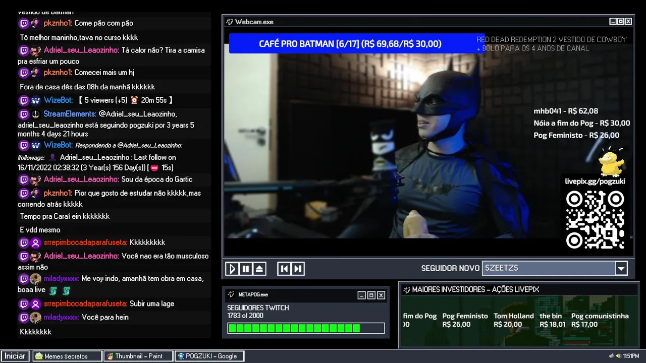The image size is (646, 363).
Task: Skip to next track in Webcam.exe
Action: 298,269
